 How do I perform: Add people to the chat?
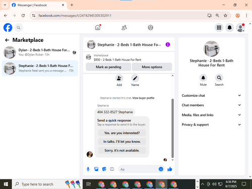coord(119,78)
